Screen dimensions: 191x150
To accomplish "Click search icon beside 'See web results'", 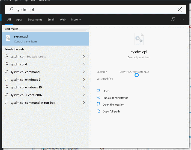I will pos(7,56).
